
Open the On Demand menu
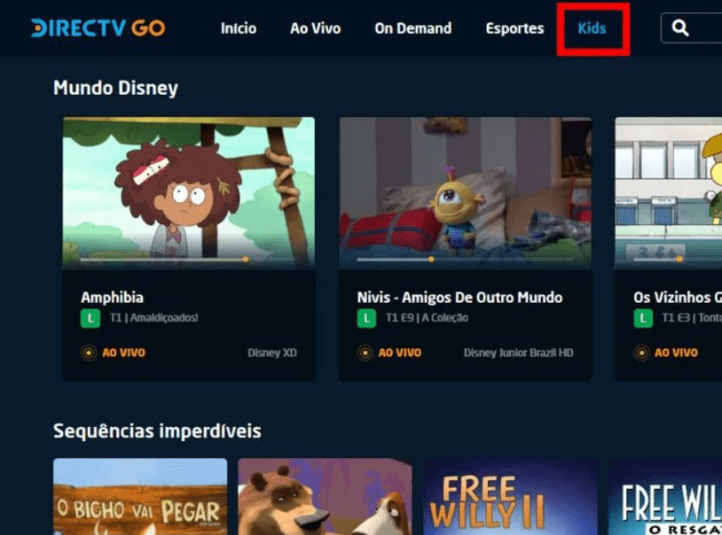pyautogui.click(x=413, y=28)
